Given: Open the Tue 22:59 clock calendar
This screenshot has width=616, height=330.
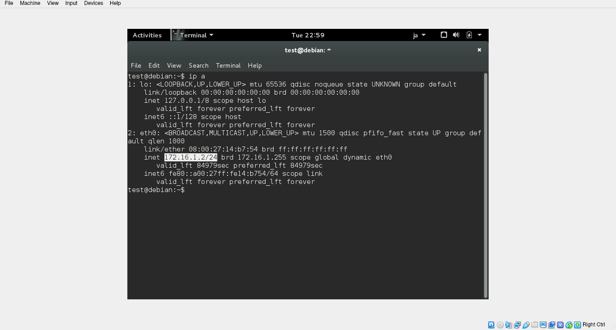Looking at the screenshot, I should [308, 35].
